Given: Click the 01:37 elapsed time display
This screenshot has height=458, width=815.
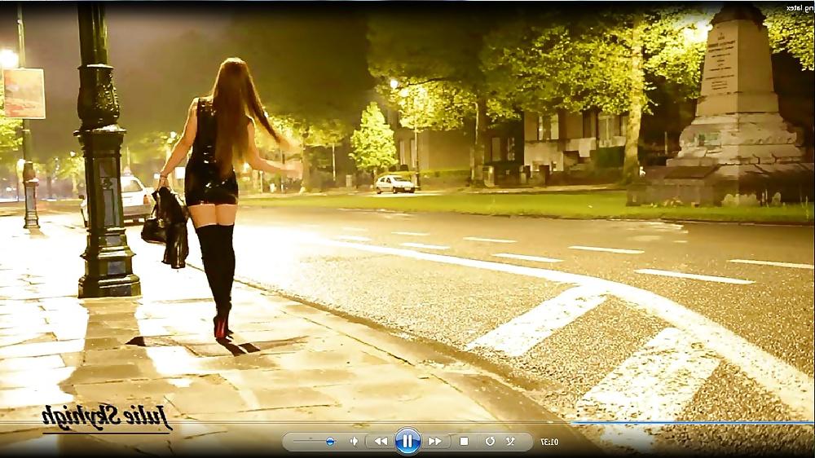Looking at the screenshot, I should tap(549, 442).
